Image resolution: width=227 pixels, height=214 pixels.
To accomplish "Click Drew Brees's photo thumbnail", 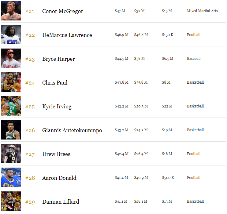I will (11, 154).
